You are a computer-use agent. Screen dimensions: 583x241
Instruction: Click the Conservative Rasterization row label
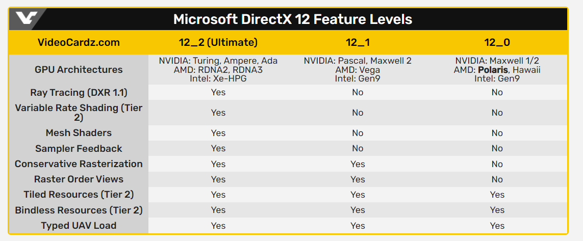click(x=79, y=164)
